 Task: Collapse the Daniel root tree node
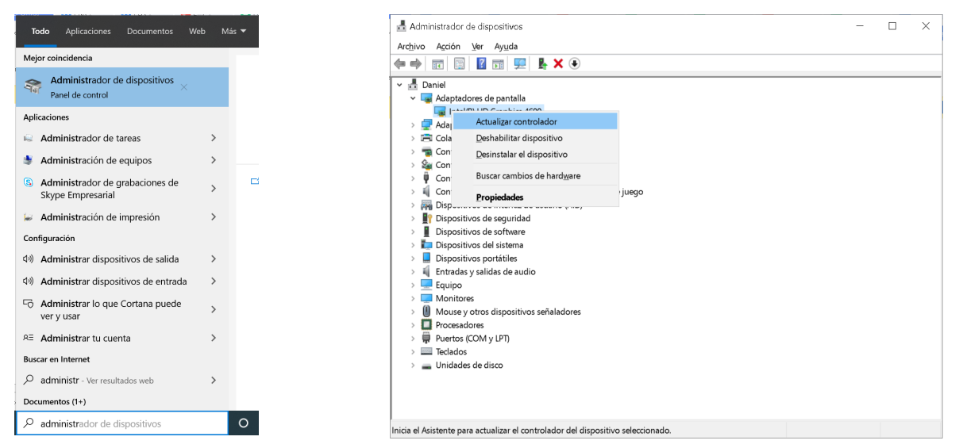coord(399,85)
